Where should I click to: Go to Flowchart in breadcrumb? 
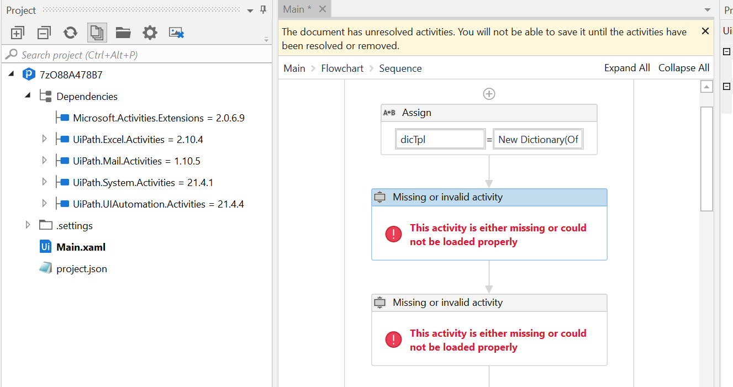(342, 68)
